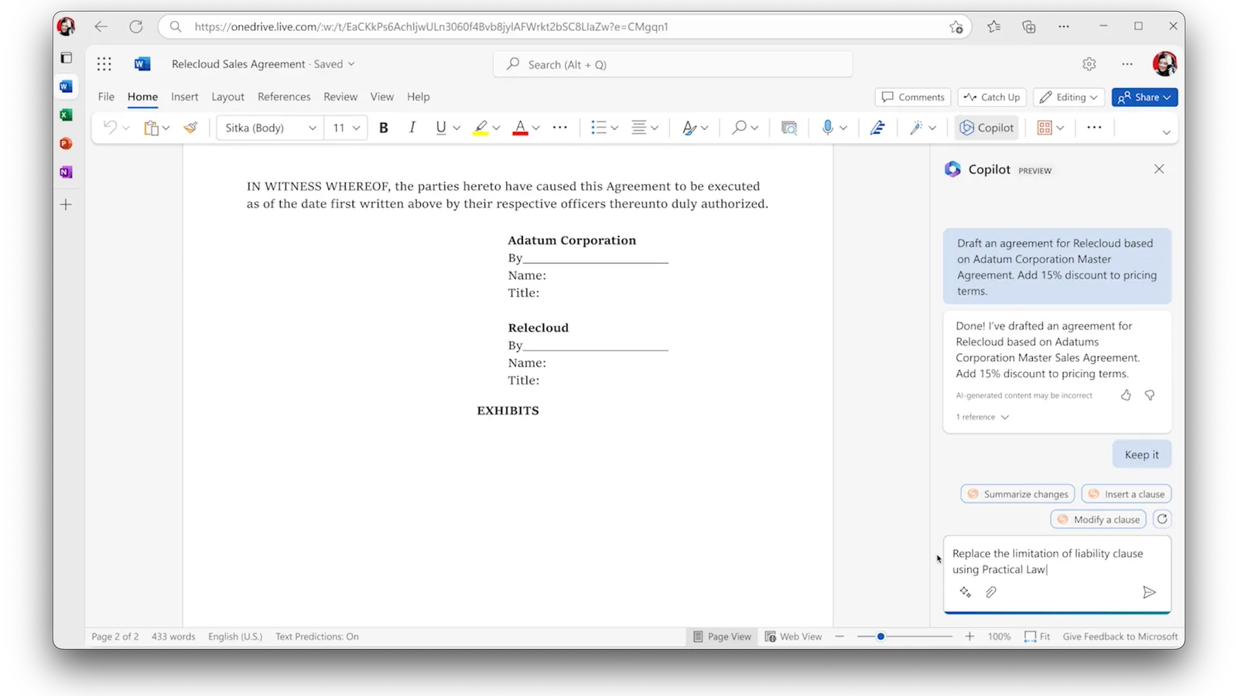Click Summarize changes suggestion
1238x696 pixels.
point(1017,494)
